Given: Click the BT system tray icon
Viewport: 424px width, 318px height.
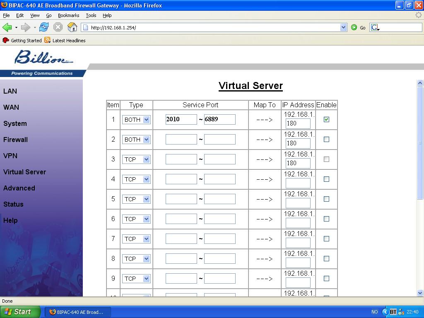Looking at the screenshot, I should point(393,312).
